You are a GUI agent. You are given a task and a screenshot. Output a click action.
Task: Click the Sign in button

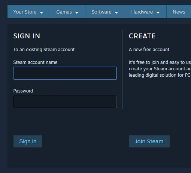28,141
